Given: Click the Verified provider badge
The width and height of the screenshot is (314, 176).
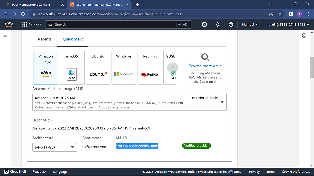Looking at the screenshot, I should 197,146.
